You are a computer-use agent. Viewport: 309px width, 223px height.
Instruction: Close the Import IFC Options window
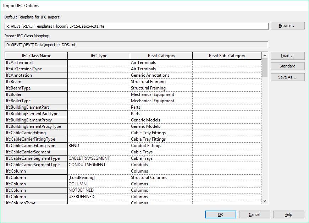(x=300, y=5)
